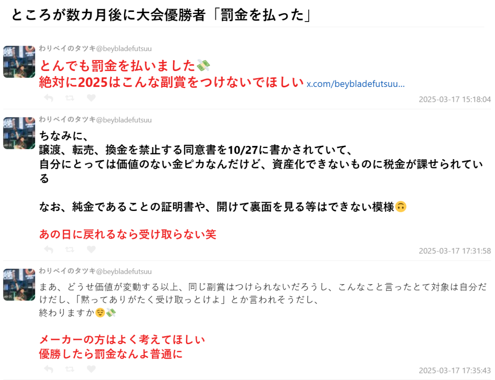Click わりベイのタツキ name on third tweet

point(67,272)
